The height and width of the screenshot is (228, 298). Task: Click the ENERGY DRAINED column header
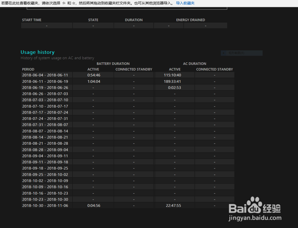190,20
